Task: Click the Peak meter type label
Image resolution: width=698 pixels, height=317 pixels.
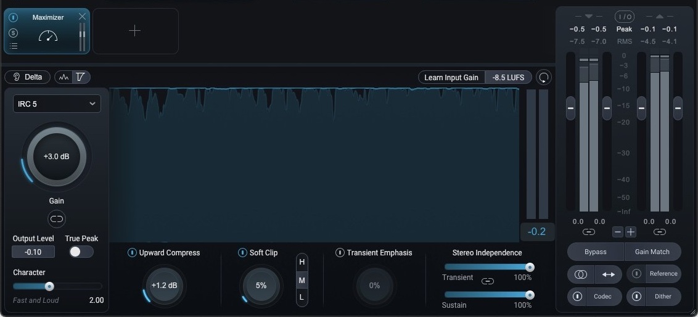Action: pyautogui.click(x=624, y=29)
